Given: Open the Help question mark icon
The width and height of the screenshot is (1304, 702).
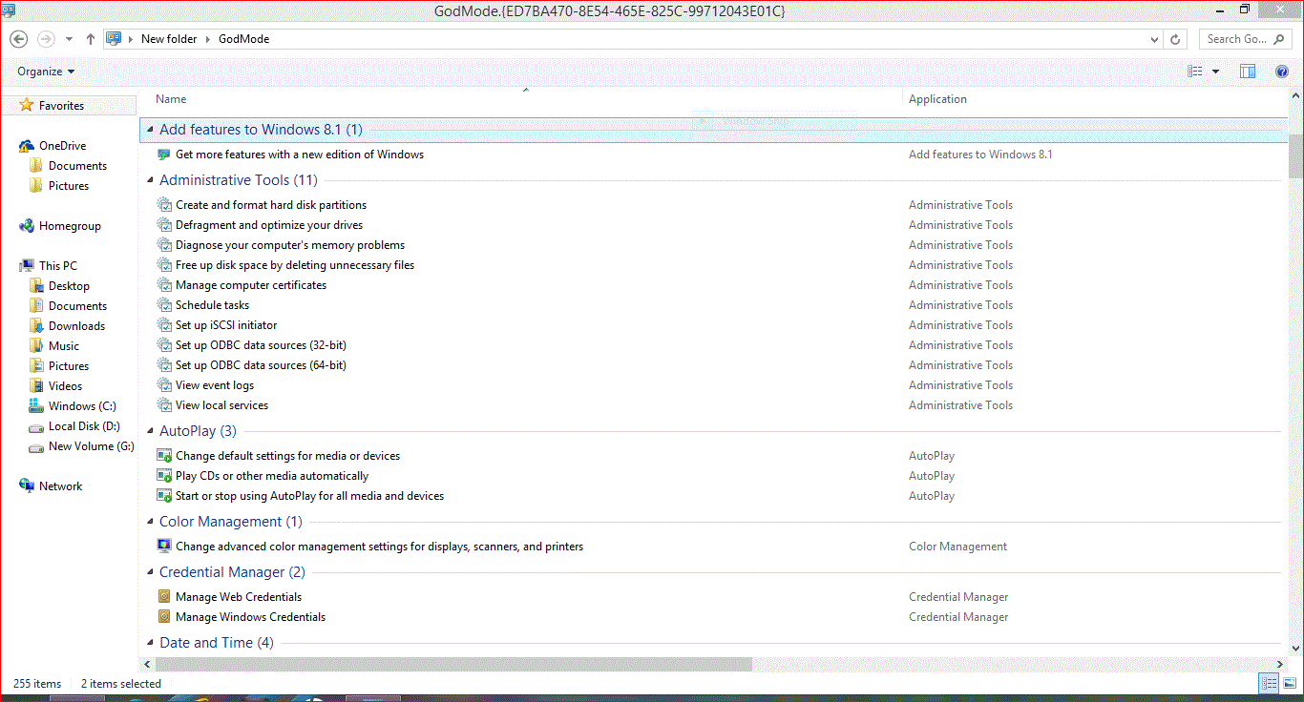Looking at the screenshot, I should 1282,72.
